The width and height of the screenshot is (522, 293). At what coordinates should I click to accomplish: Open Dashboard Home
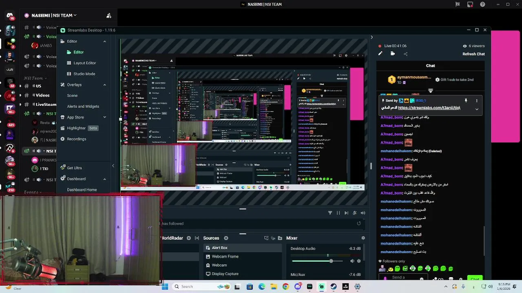point(82,190)
